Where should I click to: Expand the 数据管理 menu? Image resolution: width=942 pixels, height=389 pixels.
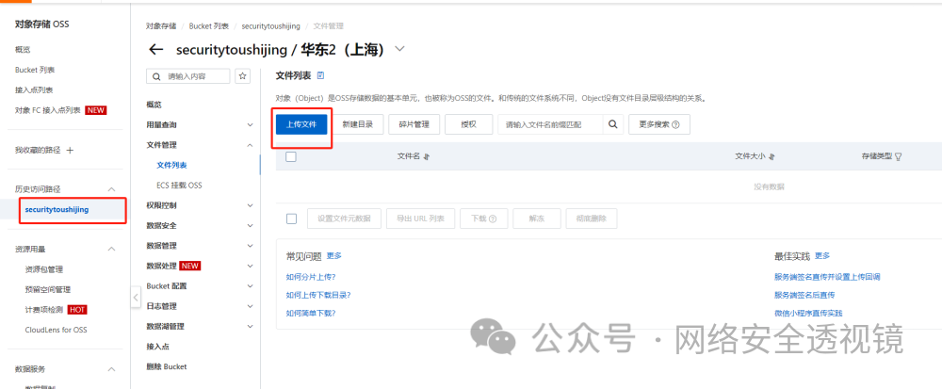251,246
